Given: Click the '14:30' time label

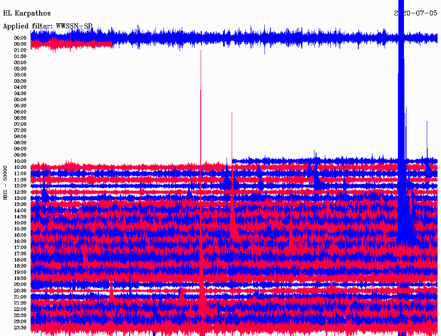Looking at the screenshot, I should pos(20,217).
